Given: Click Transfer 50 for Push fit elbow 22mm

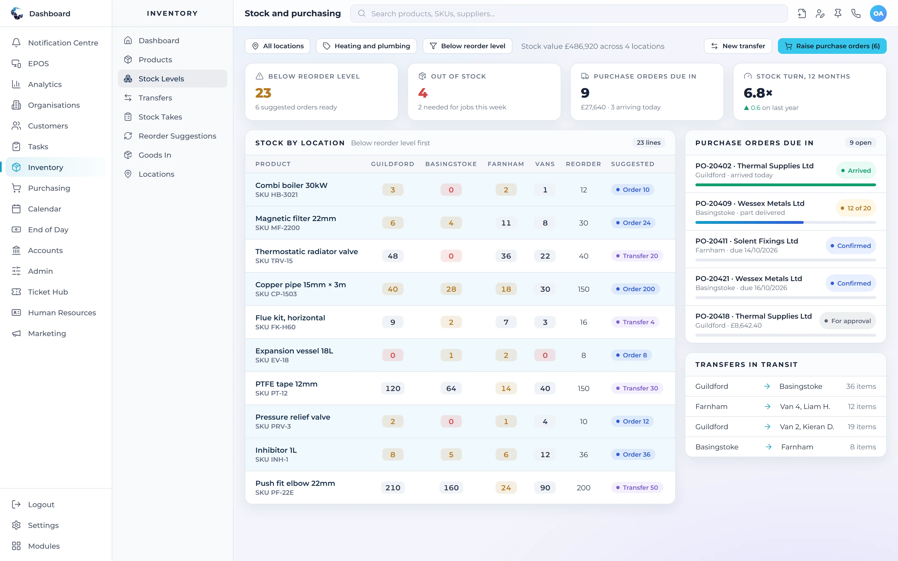Looking at the screenshot, I should (637, 488).
